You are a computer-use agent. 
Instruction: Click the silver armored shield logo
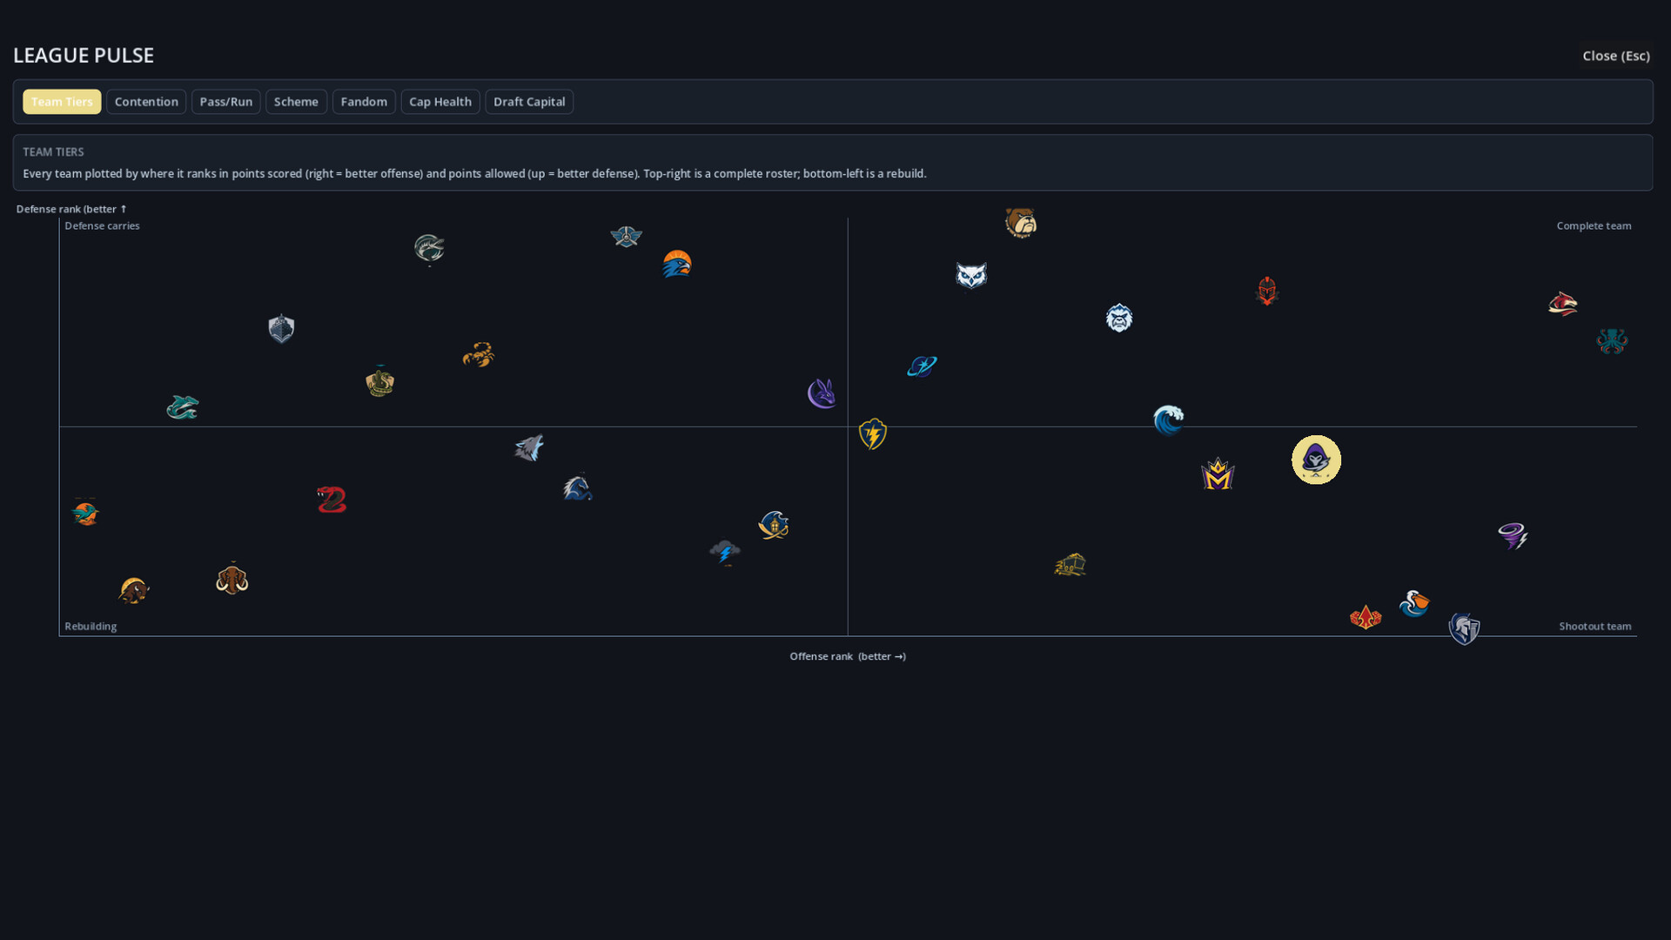coord(281,328)
